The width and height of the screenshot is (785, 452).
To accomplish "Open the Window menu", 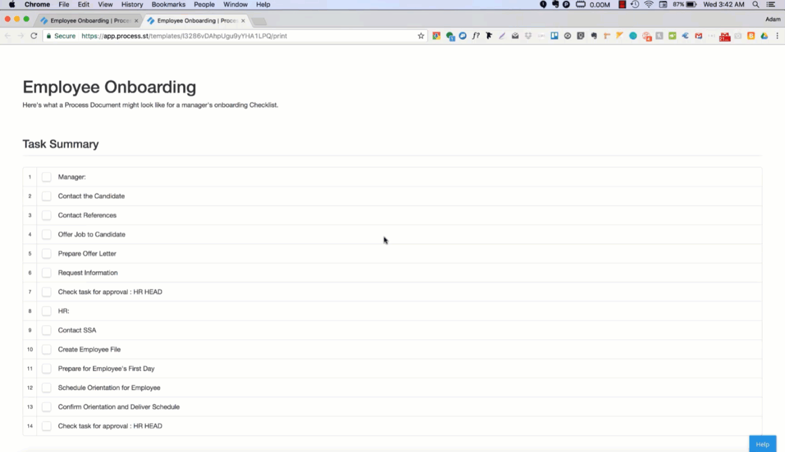I will [x=235, y=5].
